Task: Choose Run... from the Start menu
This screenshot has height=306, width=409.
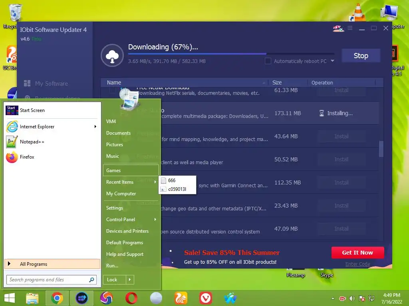Action: [x=112, y=266]
